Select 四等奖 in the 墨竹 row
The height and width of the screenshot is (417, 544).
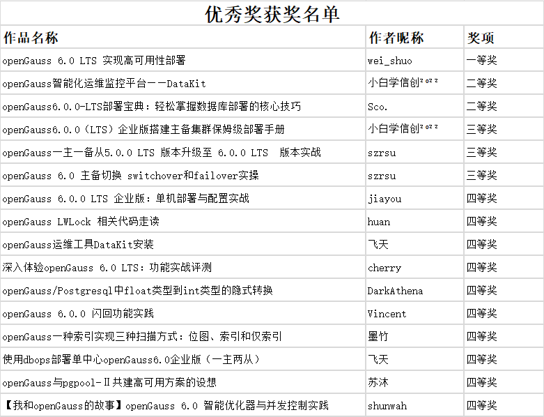click(x=481, y=336)
